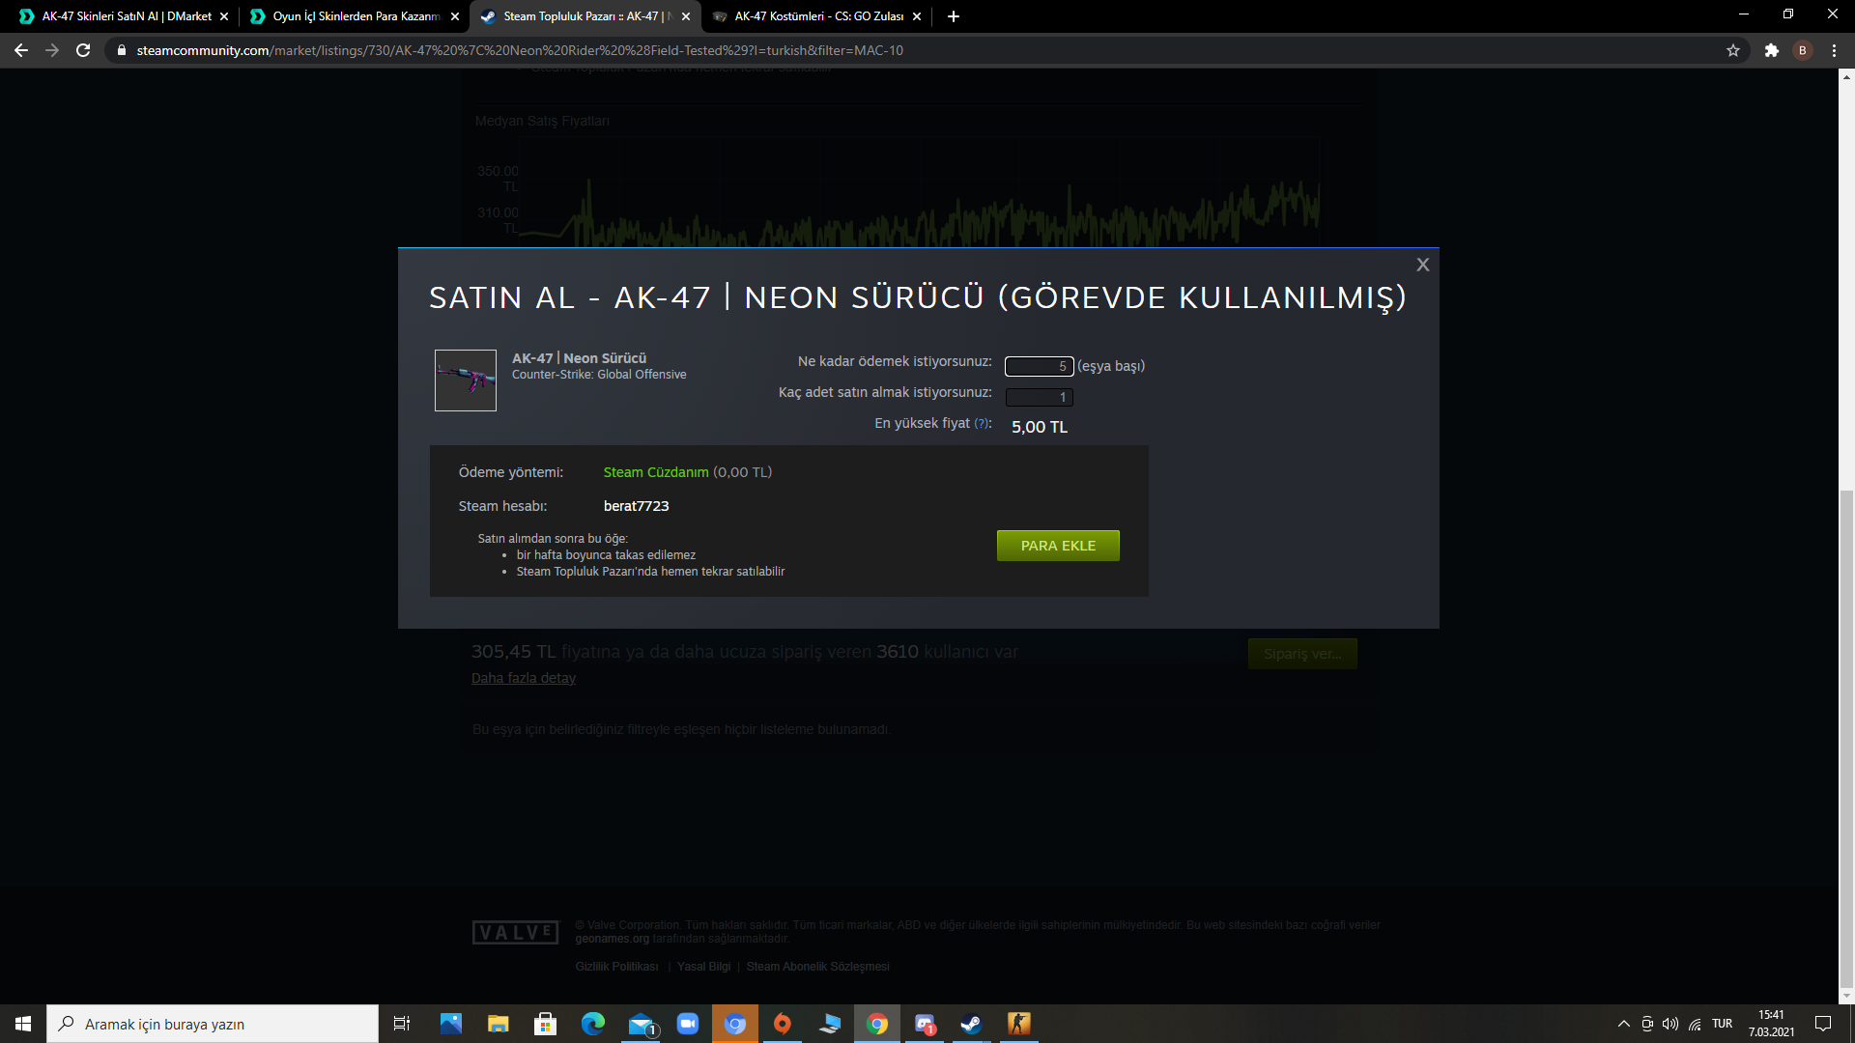
Task: Expand the hidden system tray icons
Action: tap(1623, 1024)
